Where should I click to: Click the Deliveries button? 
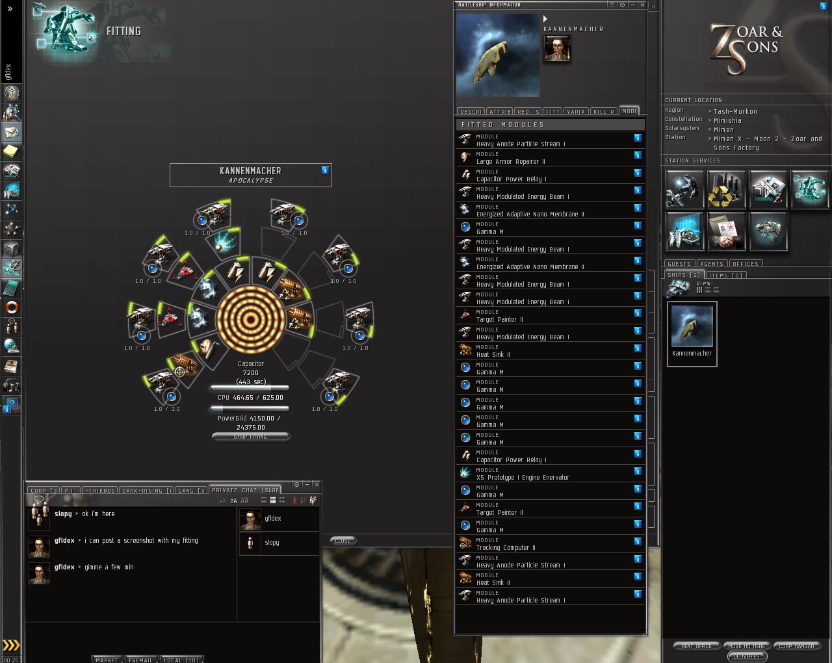pyautogui.click(x=747, y=656)
